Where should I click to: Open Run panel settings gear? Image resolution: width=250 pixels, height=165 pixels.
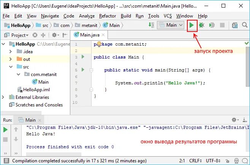point(235,120)
